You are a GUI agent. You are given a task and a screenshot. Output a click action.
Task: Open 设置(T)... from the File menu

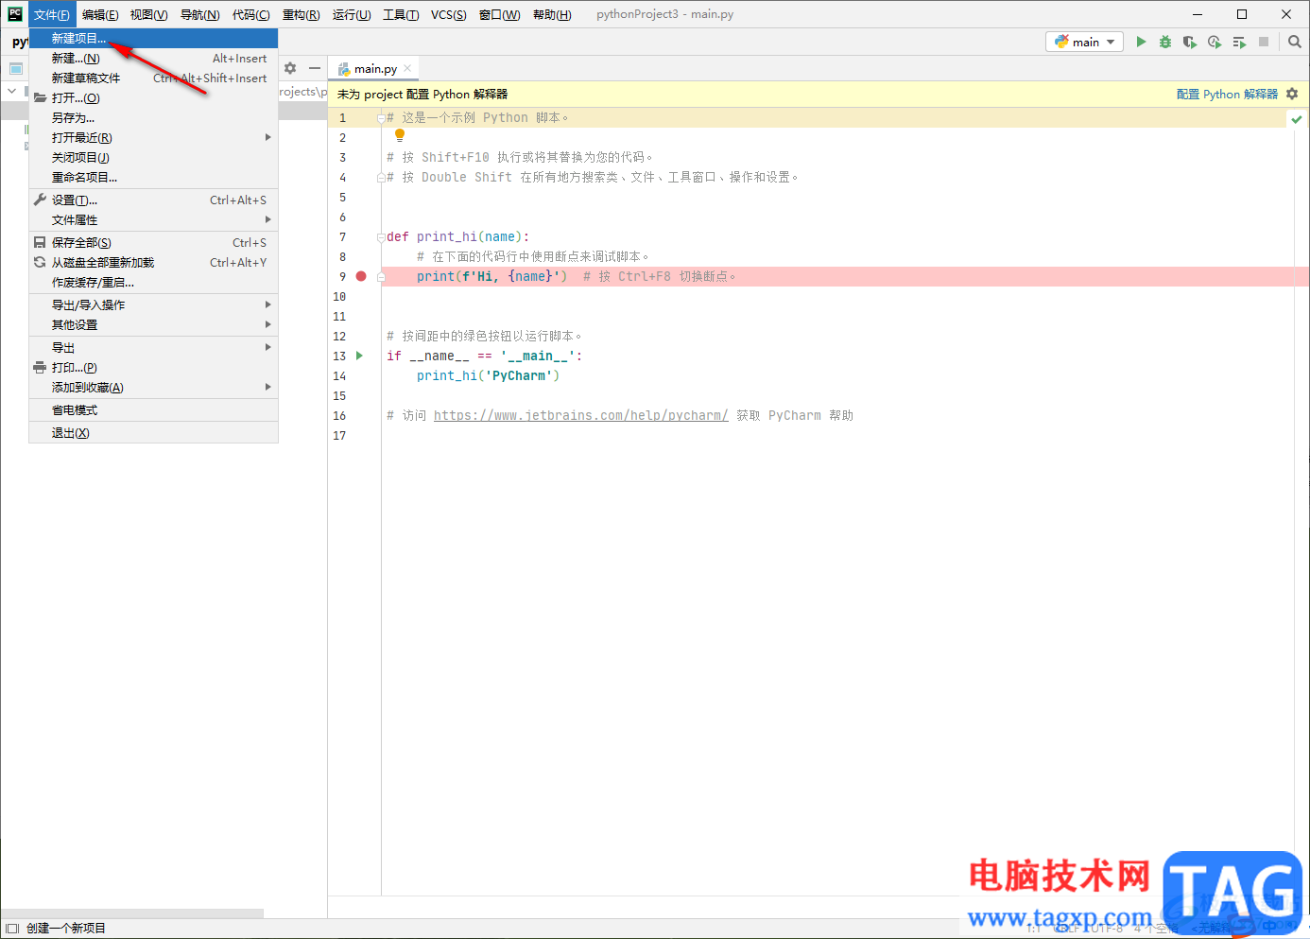(153, 200)
